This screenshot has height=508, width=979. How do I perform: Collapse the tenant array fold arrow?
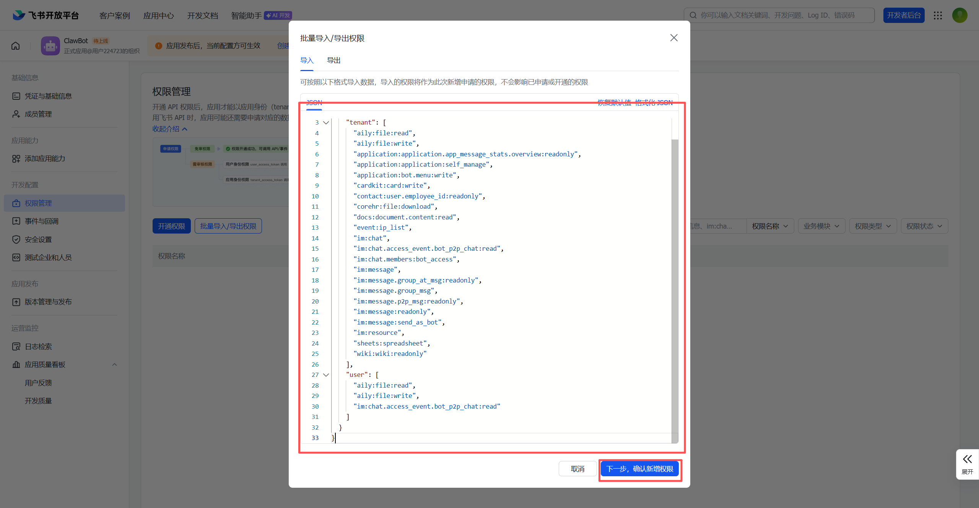[326, 123]
